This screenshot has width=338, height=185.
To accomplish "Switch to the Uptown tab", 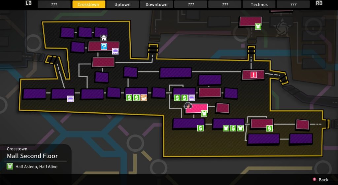I will pos(122,5).
